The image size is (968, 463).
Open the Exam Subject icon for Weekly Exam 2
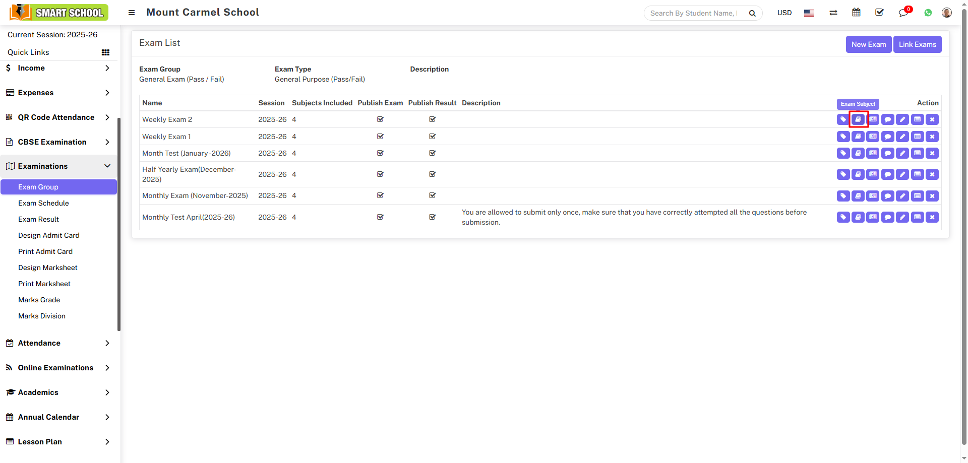(858, 119)
